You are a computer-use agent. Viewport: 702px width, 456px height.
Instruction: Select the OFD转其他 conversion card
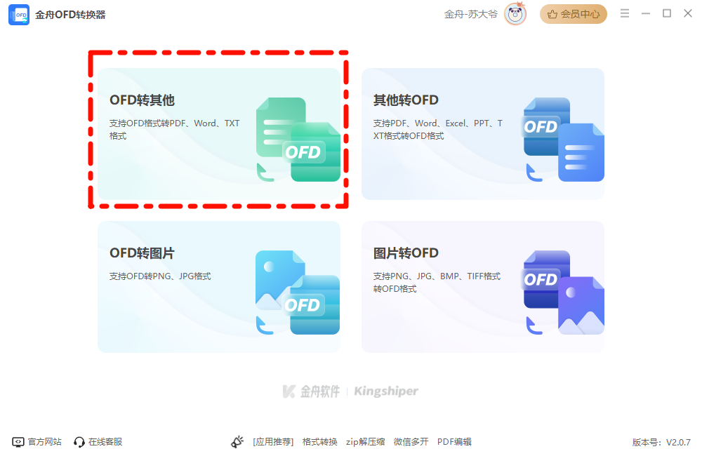click(219, 134)
